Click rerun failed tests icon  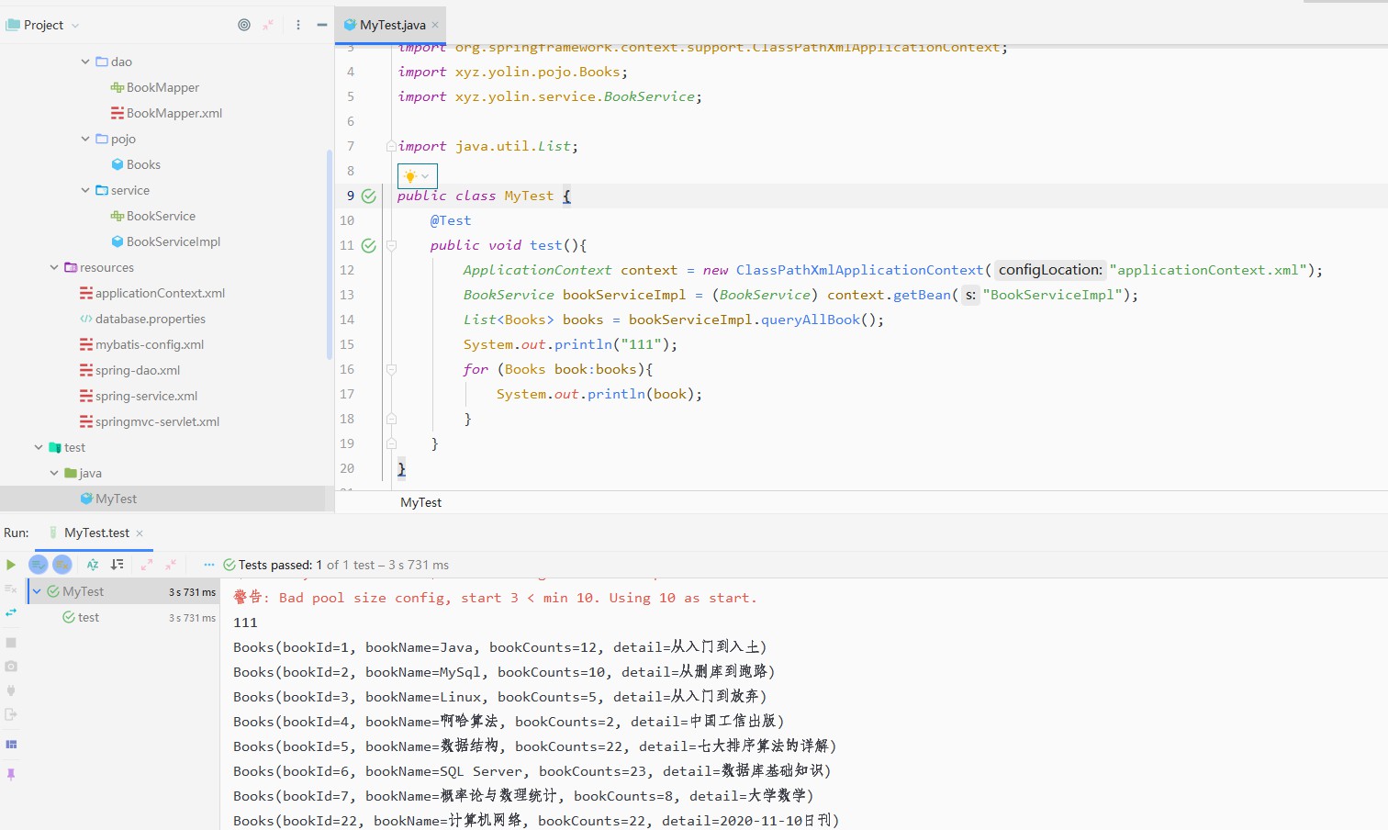pos(11,589)
